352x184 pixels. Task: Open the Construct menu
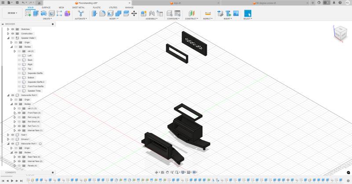(191, 19)
